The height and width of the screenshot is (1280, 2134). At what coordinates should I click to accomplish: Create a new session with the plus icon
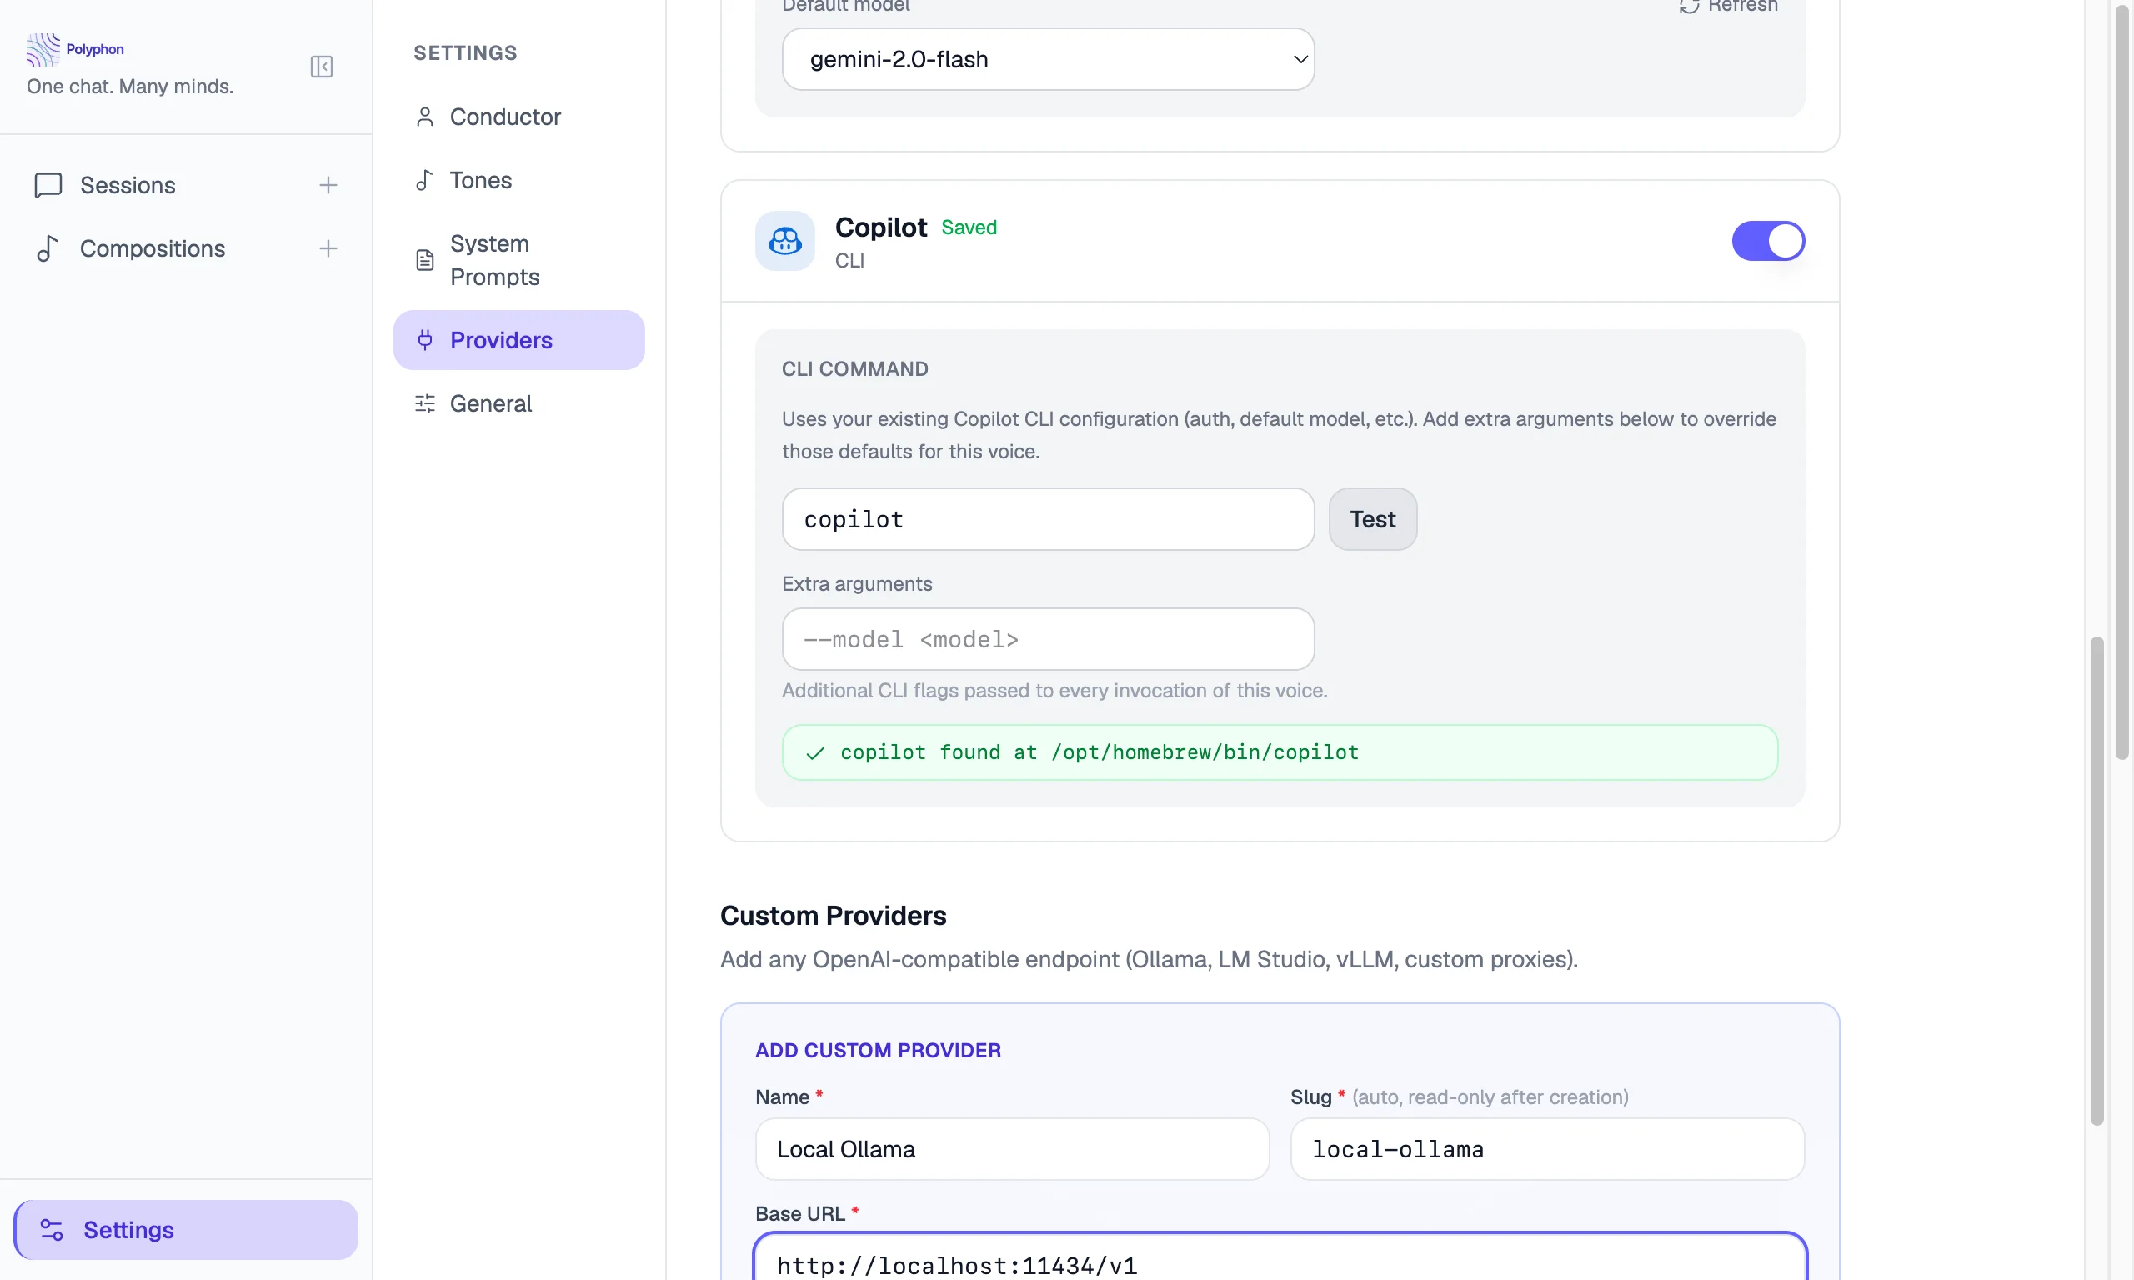[x=328, y=184]
